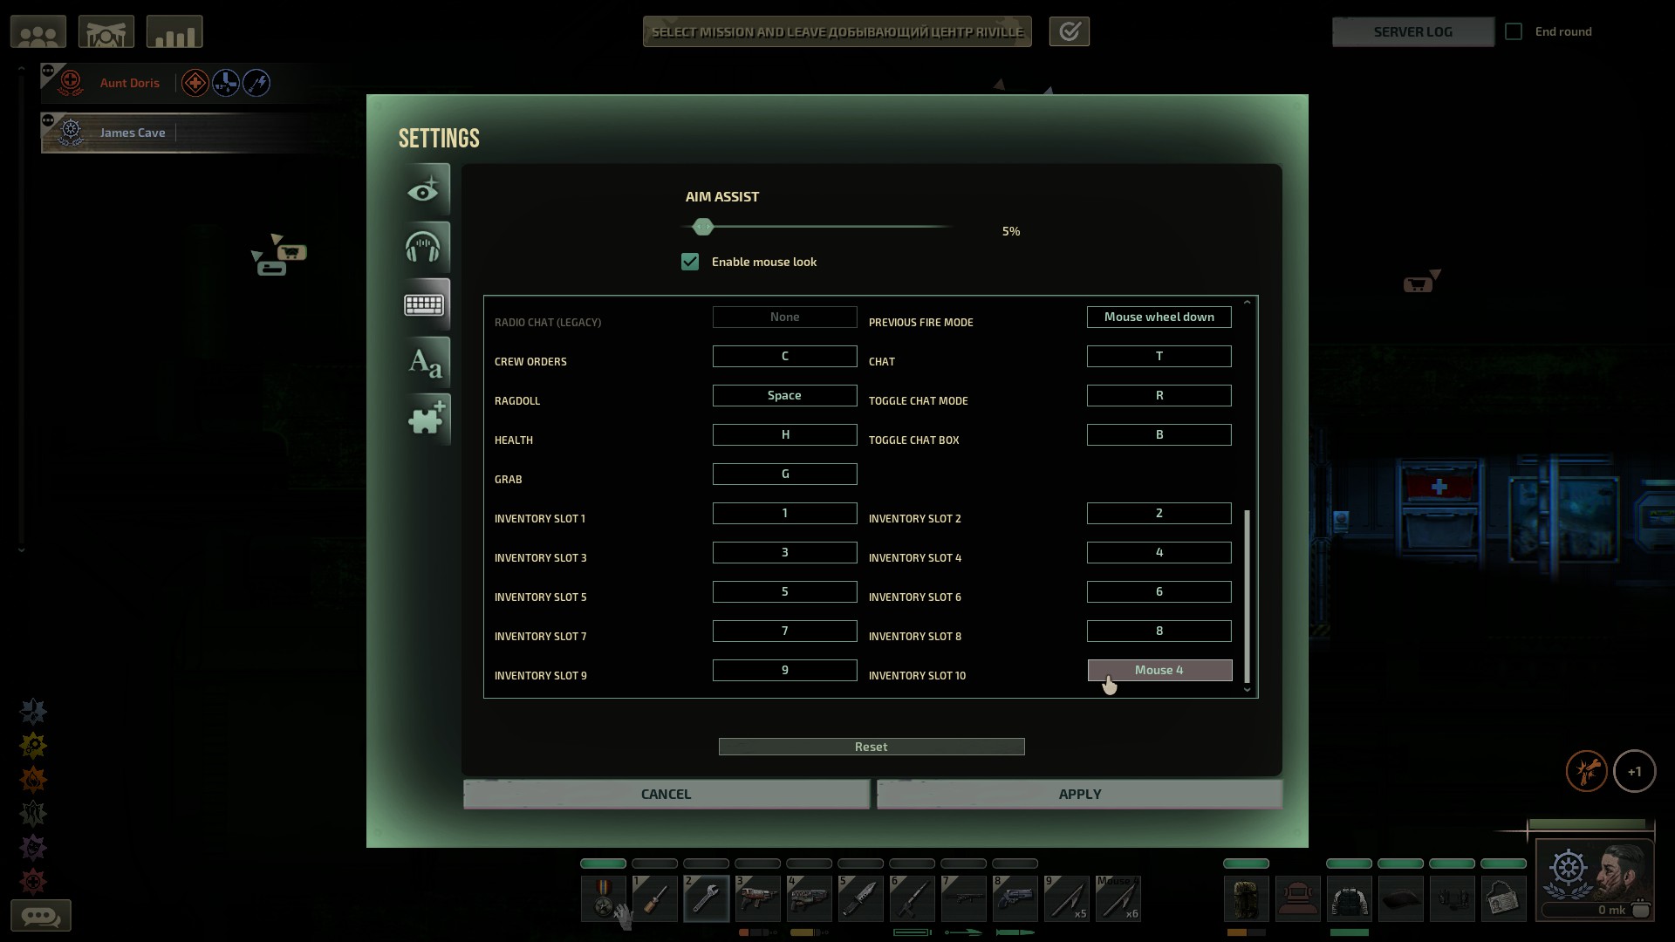Open Radio Chat Legacy keybind selector

tap(784, 317)
